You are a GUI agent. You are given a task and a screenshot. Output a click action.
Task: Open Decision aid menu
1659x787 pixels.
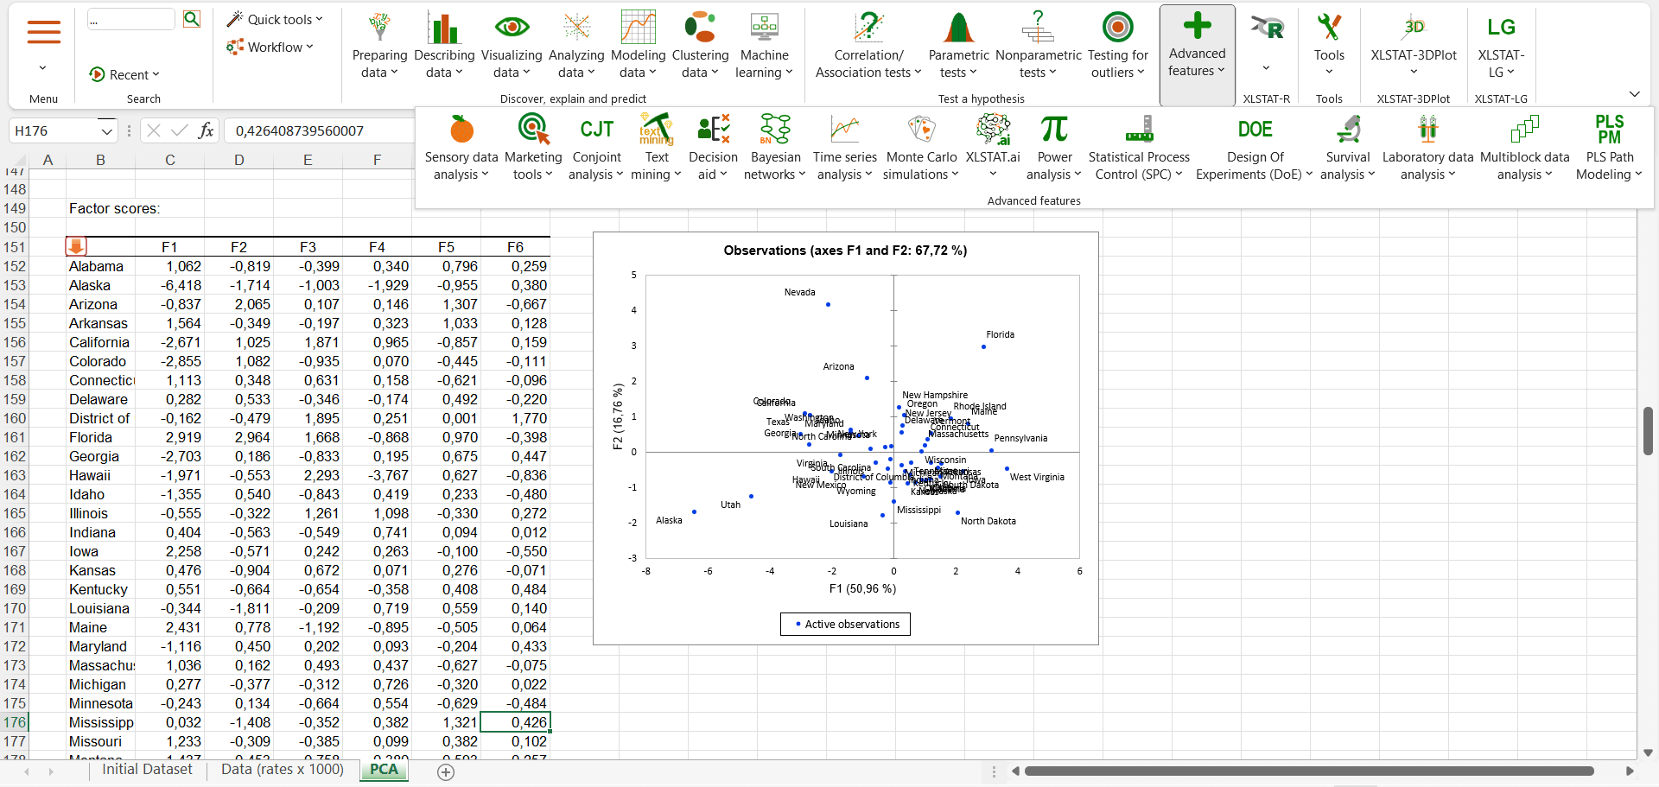click(x=713, y=148)
